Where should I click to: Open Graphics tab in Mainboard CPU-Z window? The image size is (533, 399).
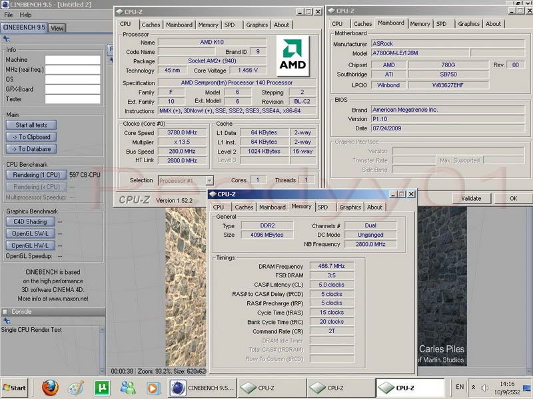468,24
